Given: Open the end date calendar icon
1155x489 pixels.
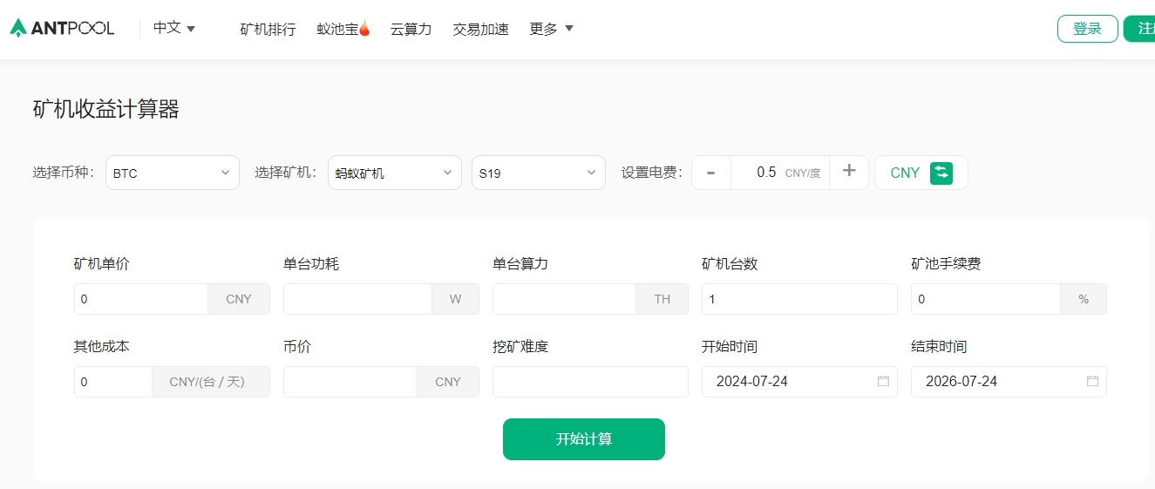Looking at the screenshot, I should 1092,381.
